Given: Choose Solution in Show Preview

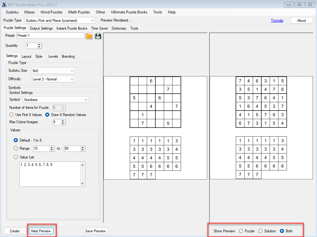Looking at the screenshot, I should [260, 231].
